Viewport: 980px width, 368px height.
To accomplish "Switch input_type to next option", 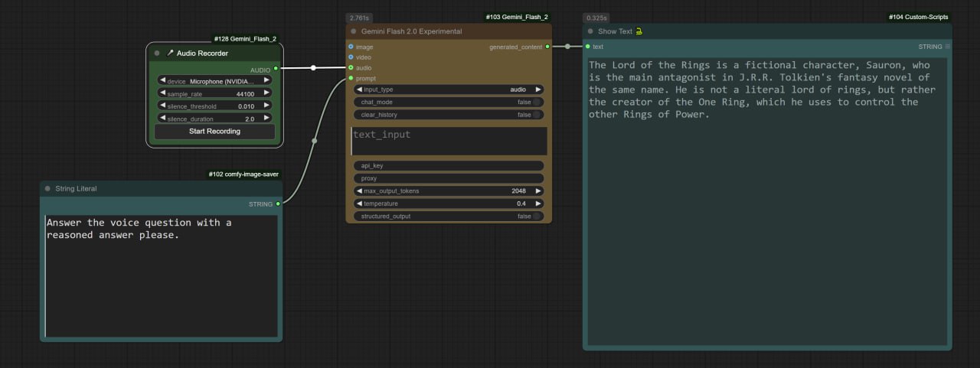I will pyautogui.click(x=538, y=90).
